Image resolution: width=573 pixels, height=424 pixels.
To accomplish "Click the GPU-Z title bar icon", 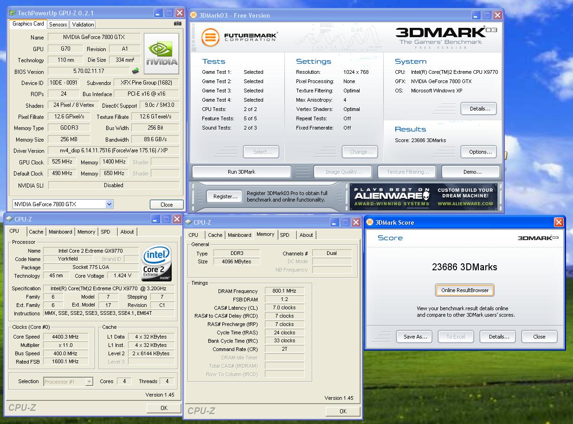I will point(13,13).
